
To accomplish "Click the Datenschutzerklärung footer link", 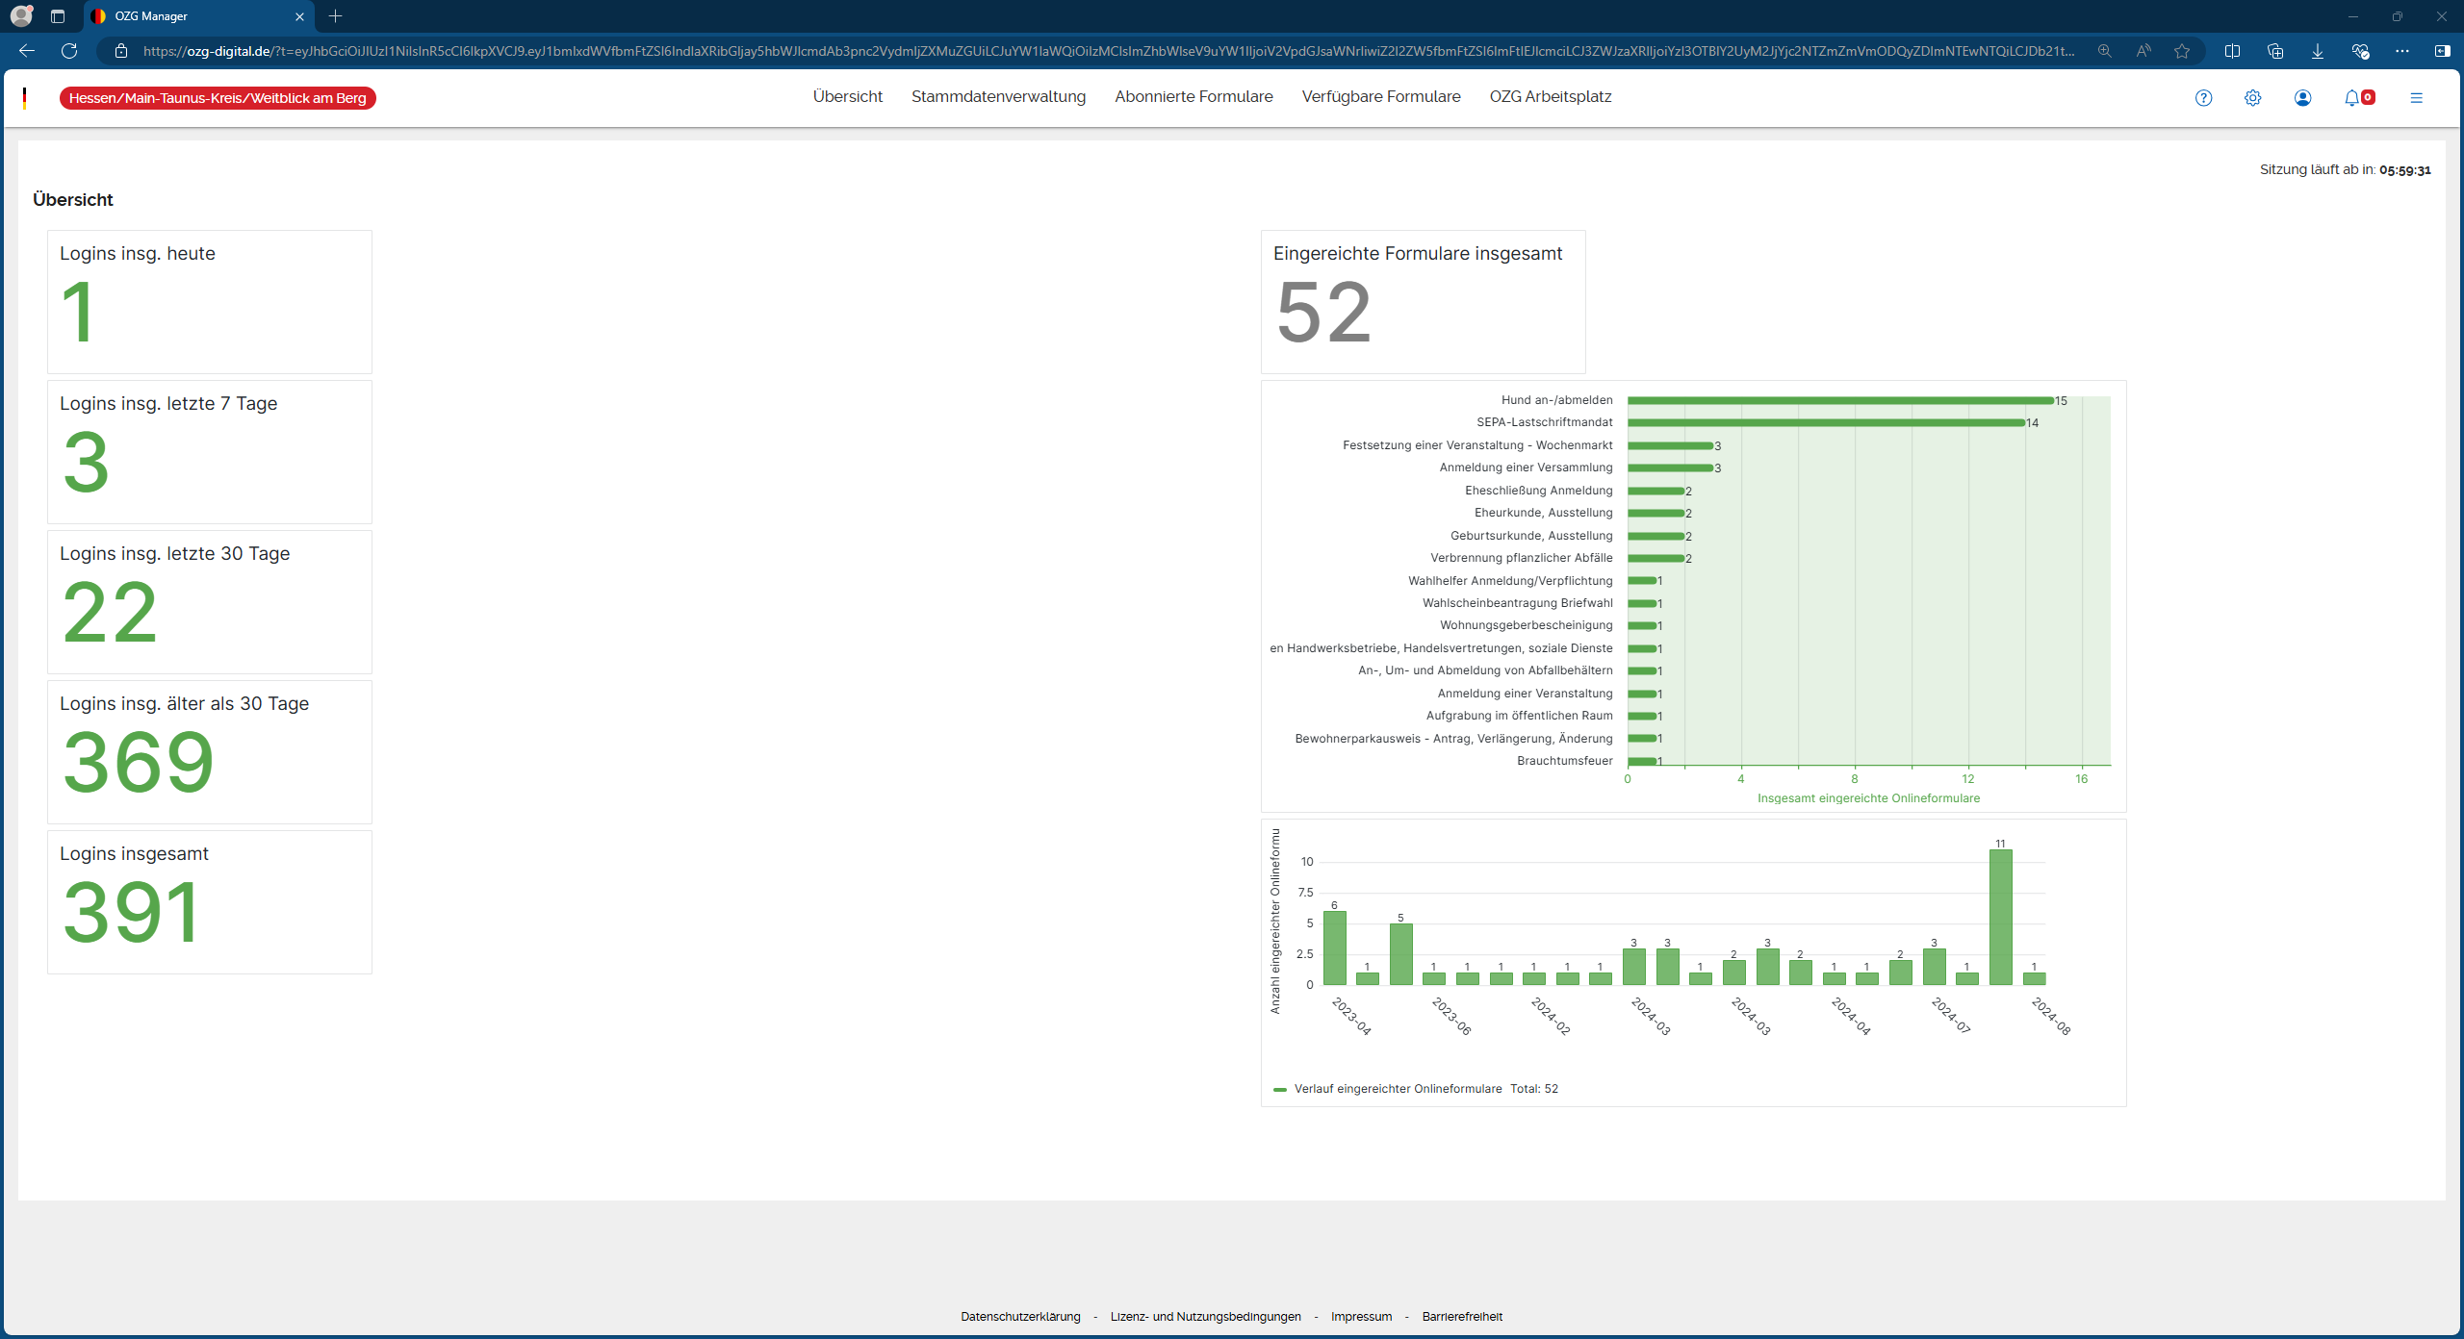I will [1020, 1317].
